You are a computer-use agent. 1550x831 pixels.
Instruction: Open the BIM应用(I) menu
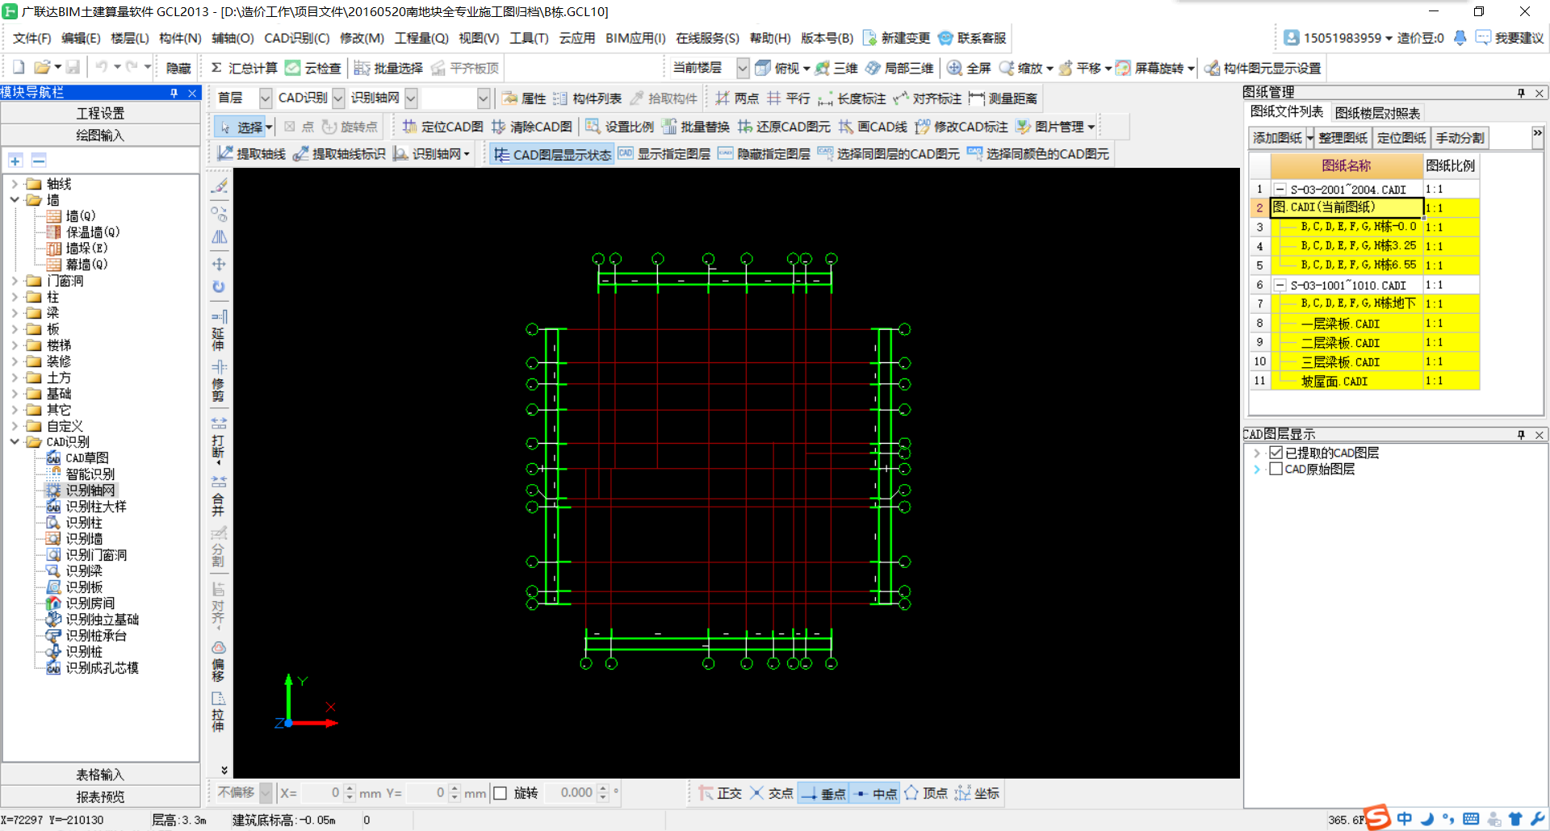point(635,38)
